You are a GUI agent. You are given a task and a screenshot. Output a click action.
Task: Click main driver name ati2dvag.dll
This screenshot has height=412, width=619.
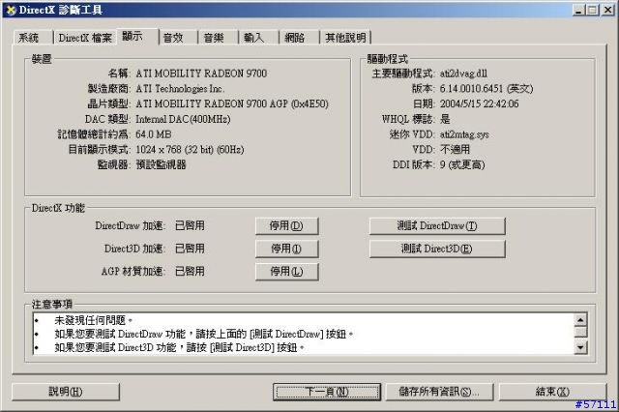463,74
